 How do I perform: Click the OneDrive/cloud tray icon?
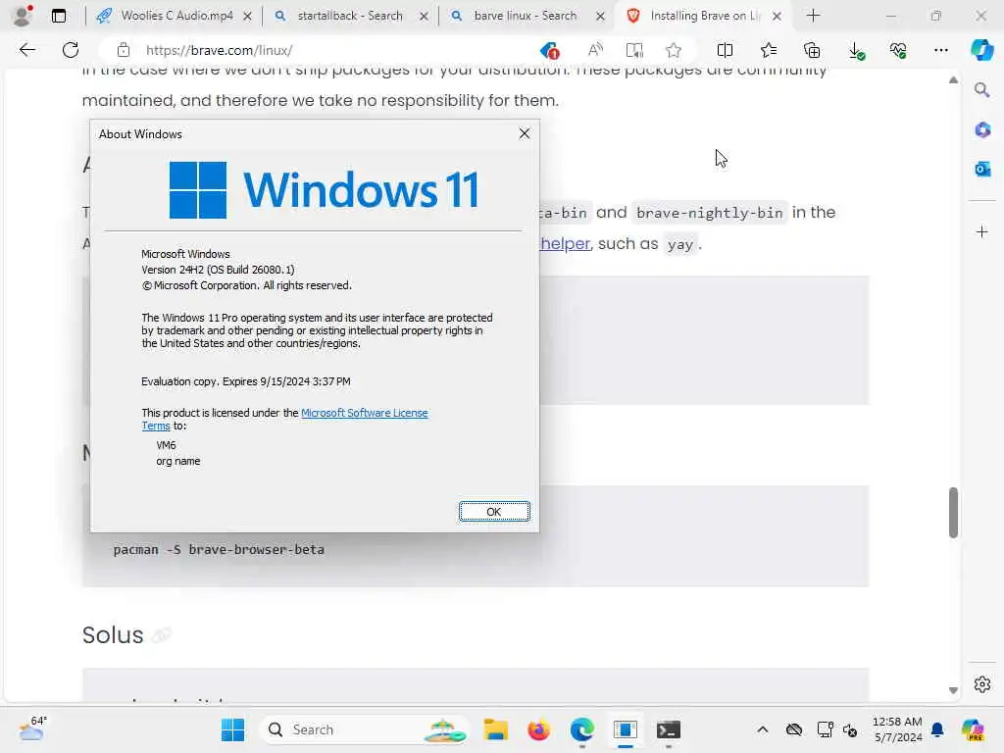pos(794,729)
